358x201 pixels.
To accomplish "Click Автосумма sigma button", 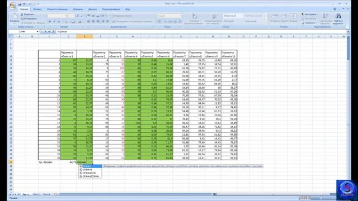I will (309, 15).
